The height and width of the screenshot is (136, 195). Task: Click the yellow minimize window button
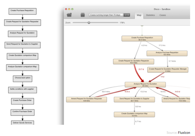coord(69,9)
